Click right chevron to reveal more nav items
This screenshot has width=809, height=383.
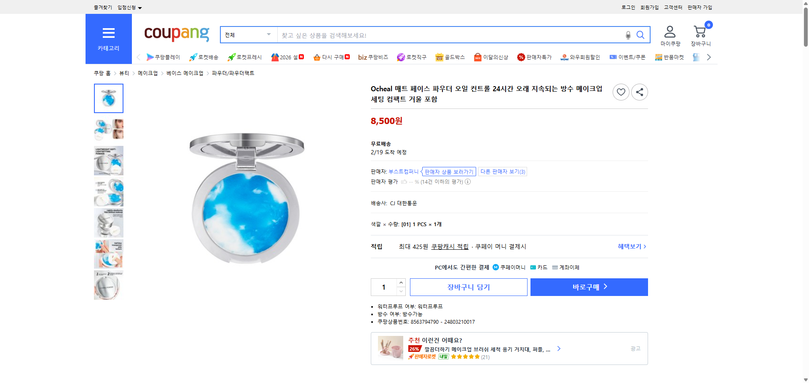(709, 57)
